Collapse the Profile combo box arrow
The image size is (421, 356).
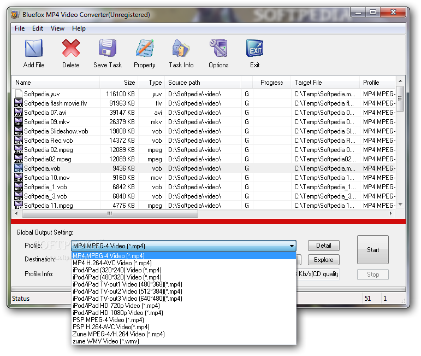(x=292, y=246)
